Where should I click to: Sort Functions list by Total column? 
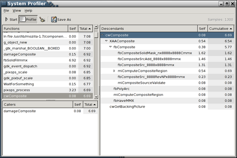click(86, 29)
